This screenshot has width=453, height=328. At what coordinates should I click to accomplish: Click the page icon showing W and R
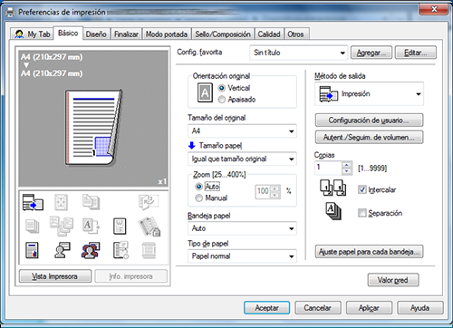tap(120, 227)
